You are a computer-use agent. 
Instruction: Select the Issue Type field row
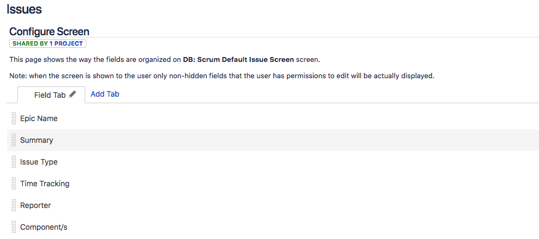(x=273, y=162)
